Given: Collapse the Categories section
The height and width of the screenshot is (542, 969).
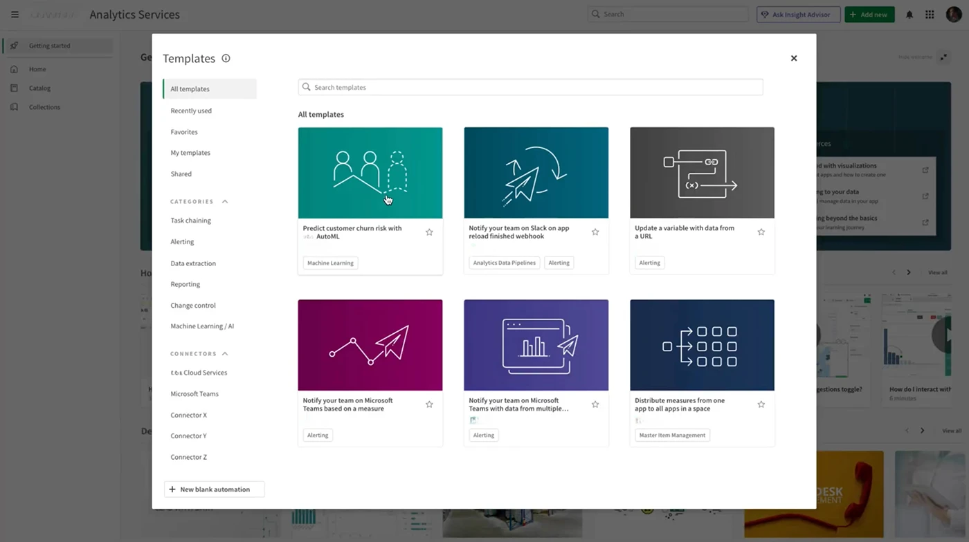Looking at the screenshot, I should (225, 202).
